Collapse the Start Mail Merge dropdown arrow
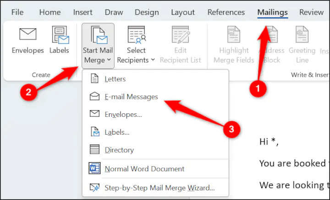The width and height of the screenshot is (330, 200). click(109, 60)
